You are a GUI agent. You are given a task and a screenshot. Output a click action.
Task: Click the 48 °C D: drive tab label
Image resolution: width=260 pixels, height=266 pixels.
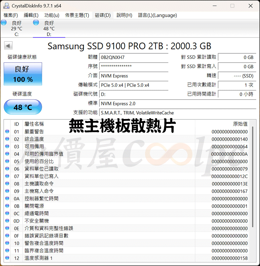tap(49, 29)
